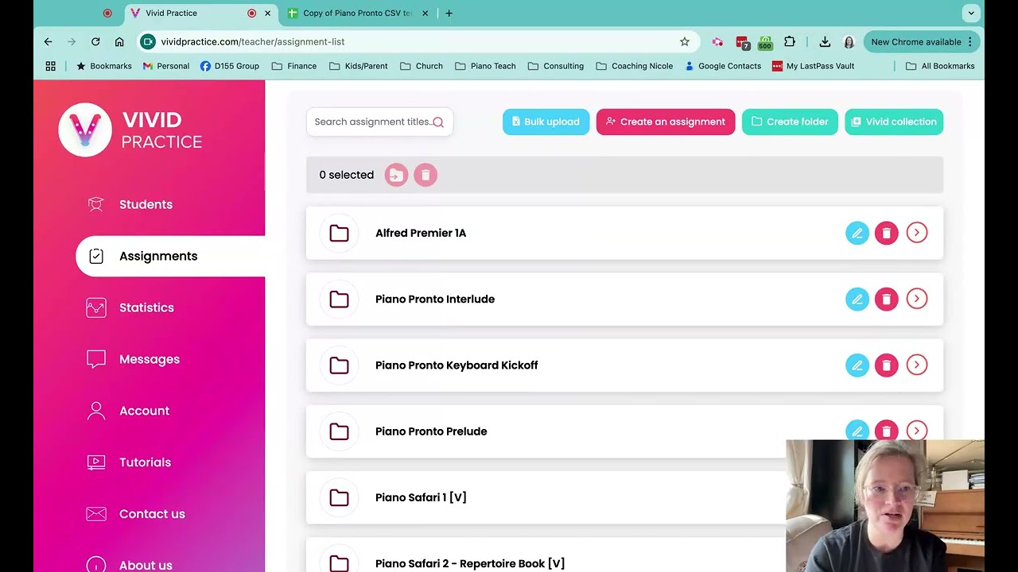Open the My LastPass Vault bookmark
Viewport: 1018px width, 572px height.
click(x=813, y=66)
